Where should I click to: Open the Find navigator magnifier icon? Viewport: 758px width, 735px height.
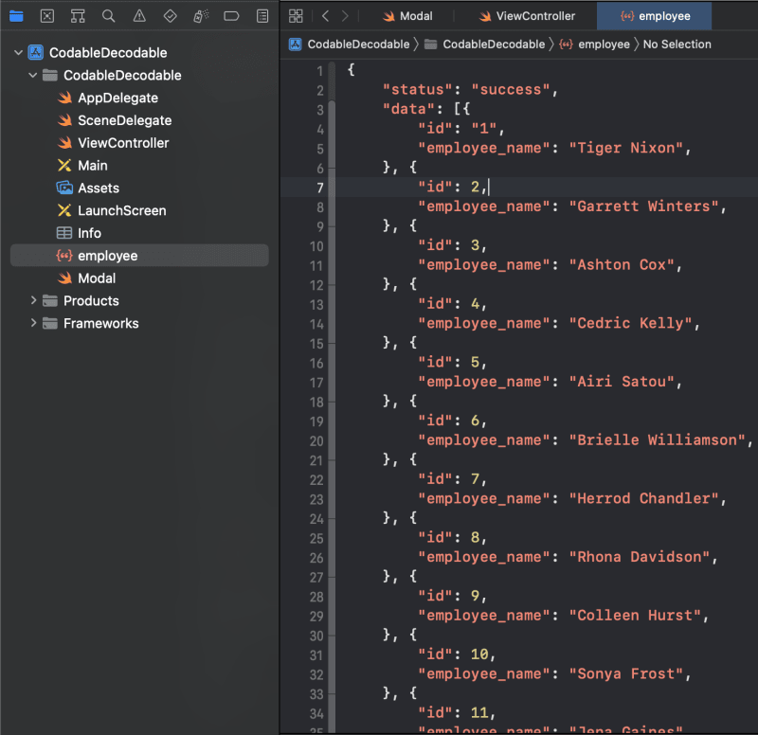109,16
